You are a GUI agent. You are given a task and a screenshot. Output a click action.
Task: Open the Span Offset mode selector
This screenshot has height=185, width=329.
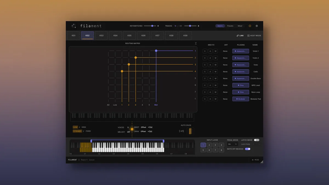coord(143,131)
